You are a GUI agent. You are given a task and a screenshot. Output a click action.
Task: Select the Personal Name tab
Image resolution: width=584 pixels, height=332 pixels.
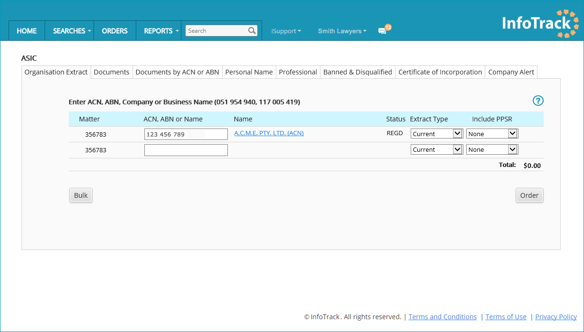pos(249,72)
